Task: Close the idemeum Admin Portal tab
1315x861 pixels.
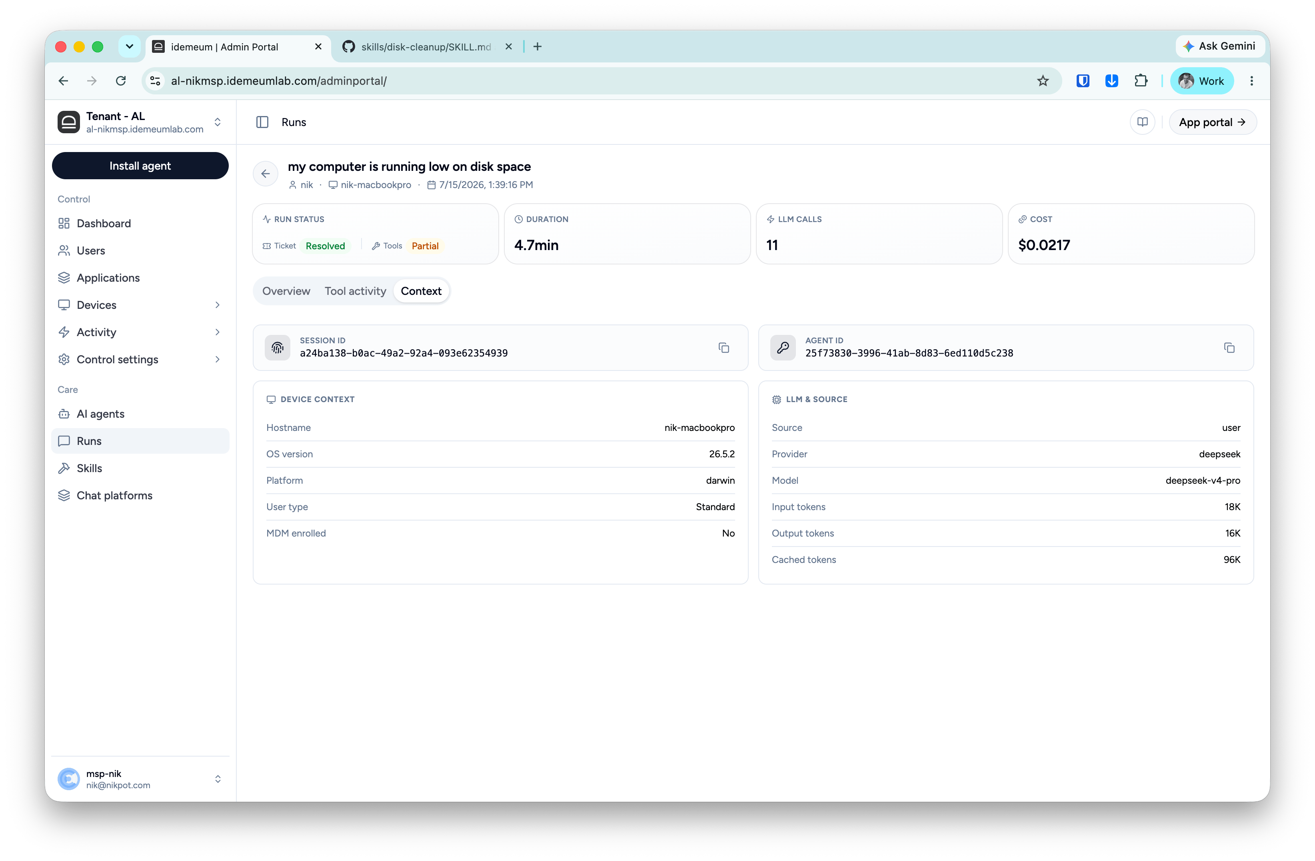Action: tap(318, 47)
